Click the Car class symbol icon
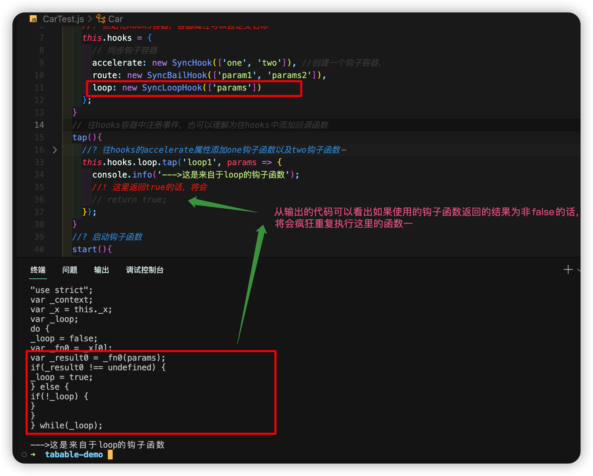 (x=101, y=19)
